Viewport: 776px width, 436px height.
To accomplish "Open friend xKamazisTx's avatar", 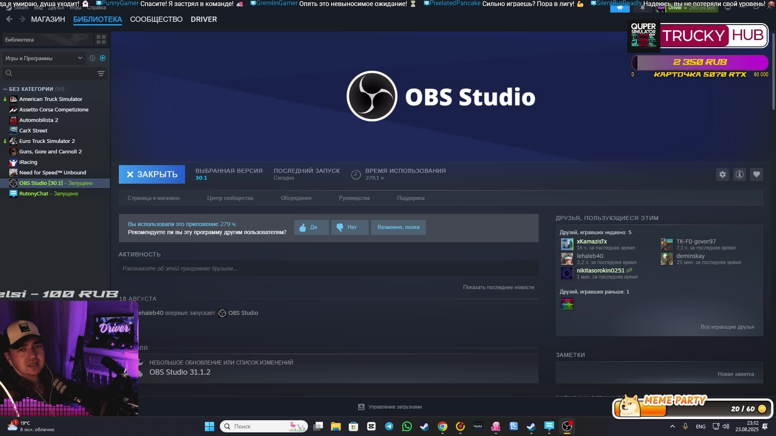I will click(x=567, y=244).
